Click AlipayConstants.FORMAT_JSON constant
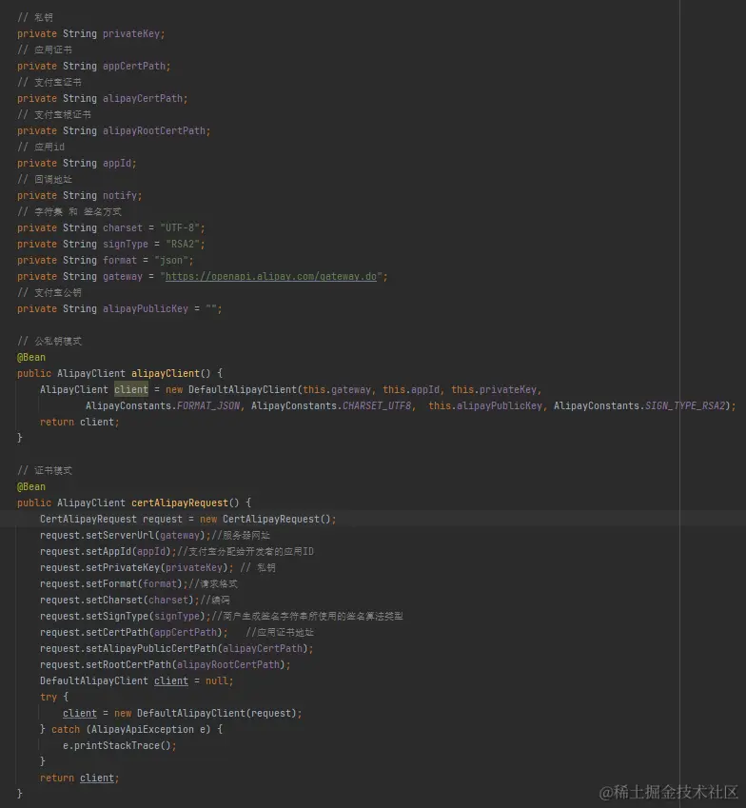 pyautogui.click(x=163, y=405)
